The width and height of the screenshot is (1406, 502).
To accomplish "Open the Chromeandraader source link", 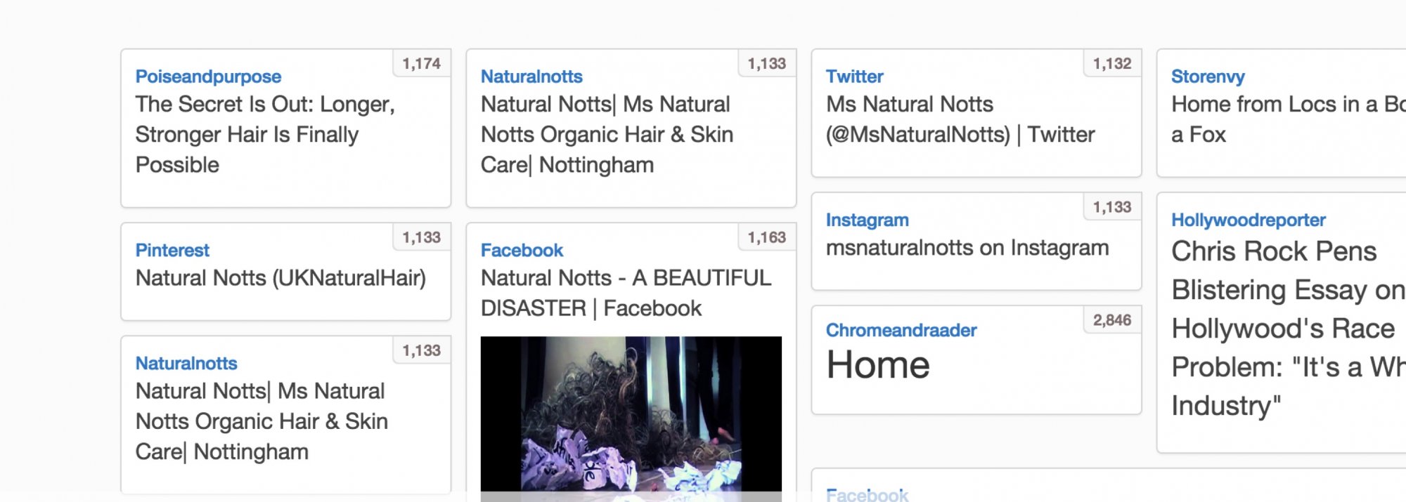I will (x=901, y=331).
